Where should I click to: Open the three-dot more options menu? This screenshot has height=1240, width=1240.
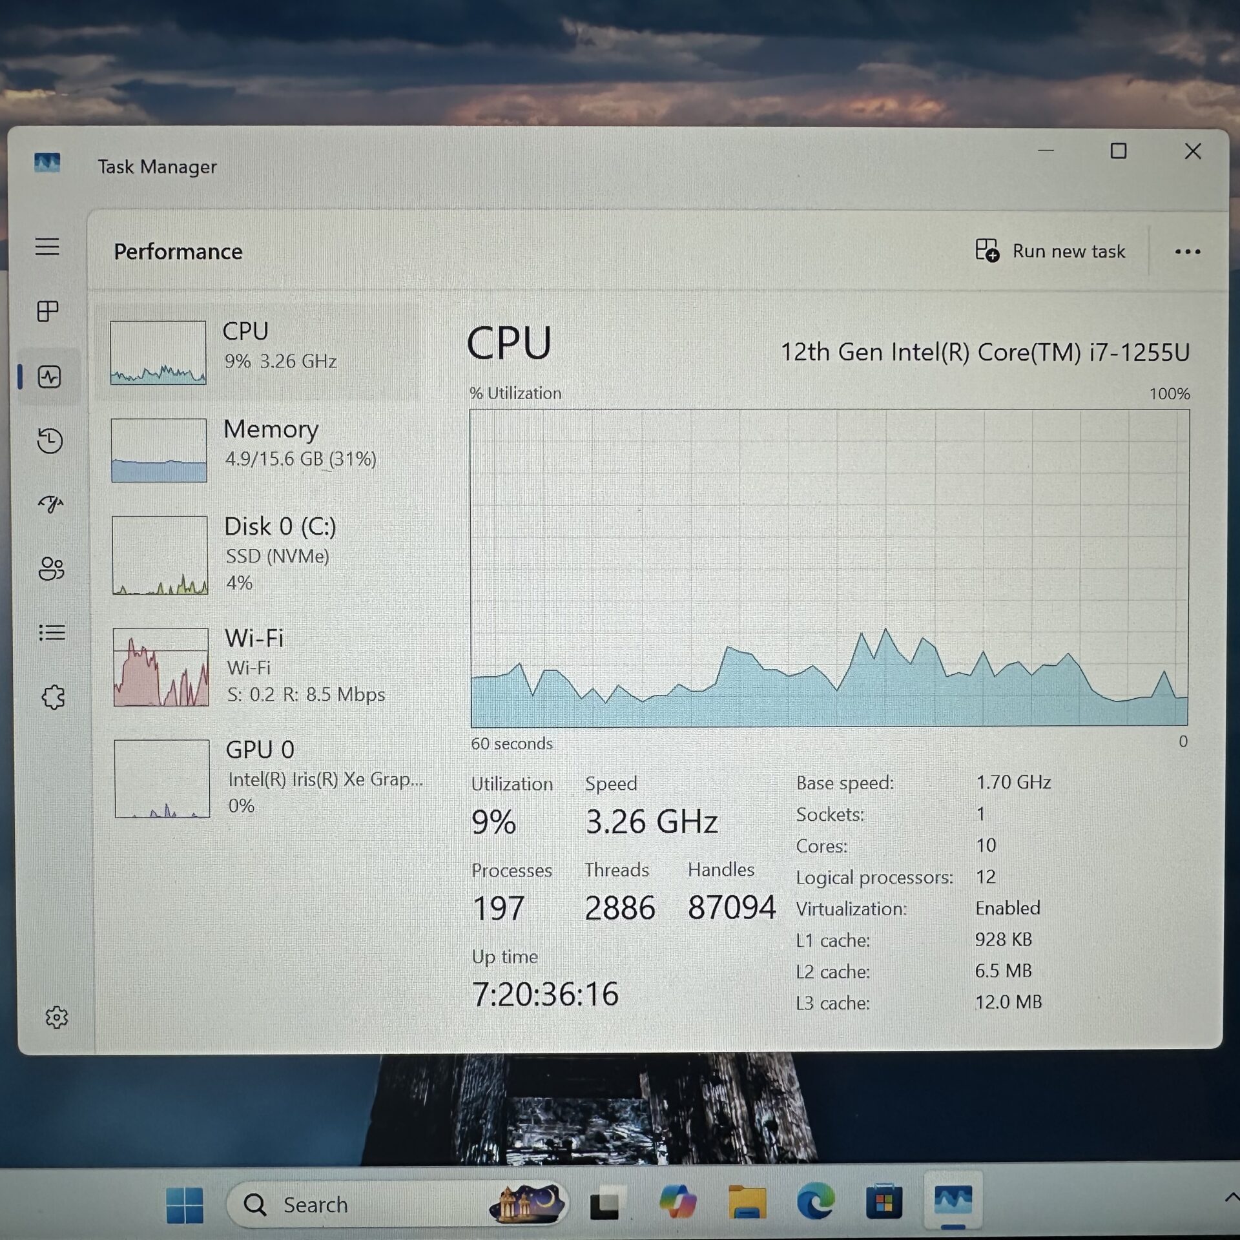coord(1187,252)
